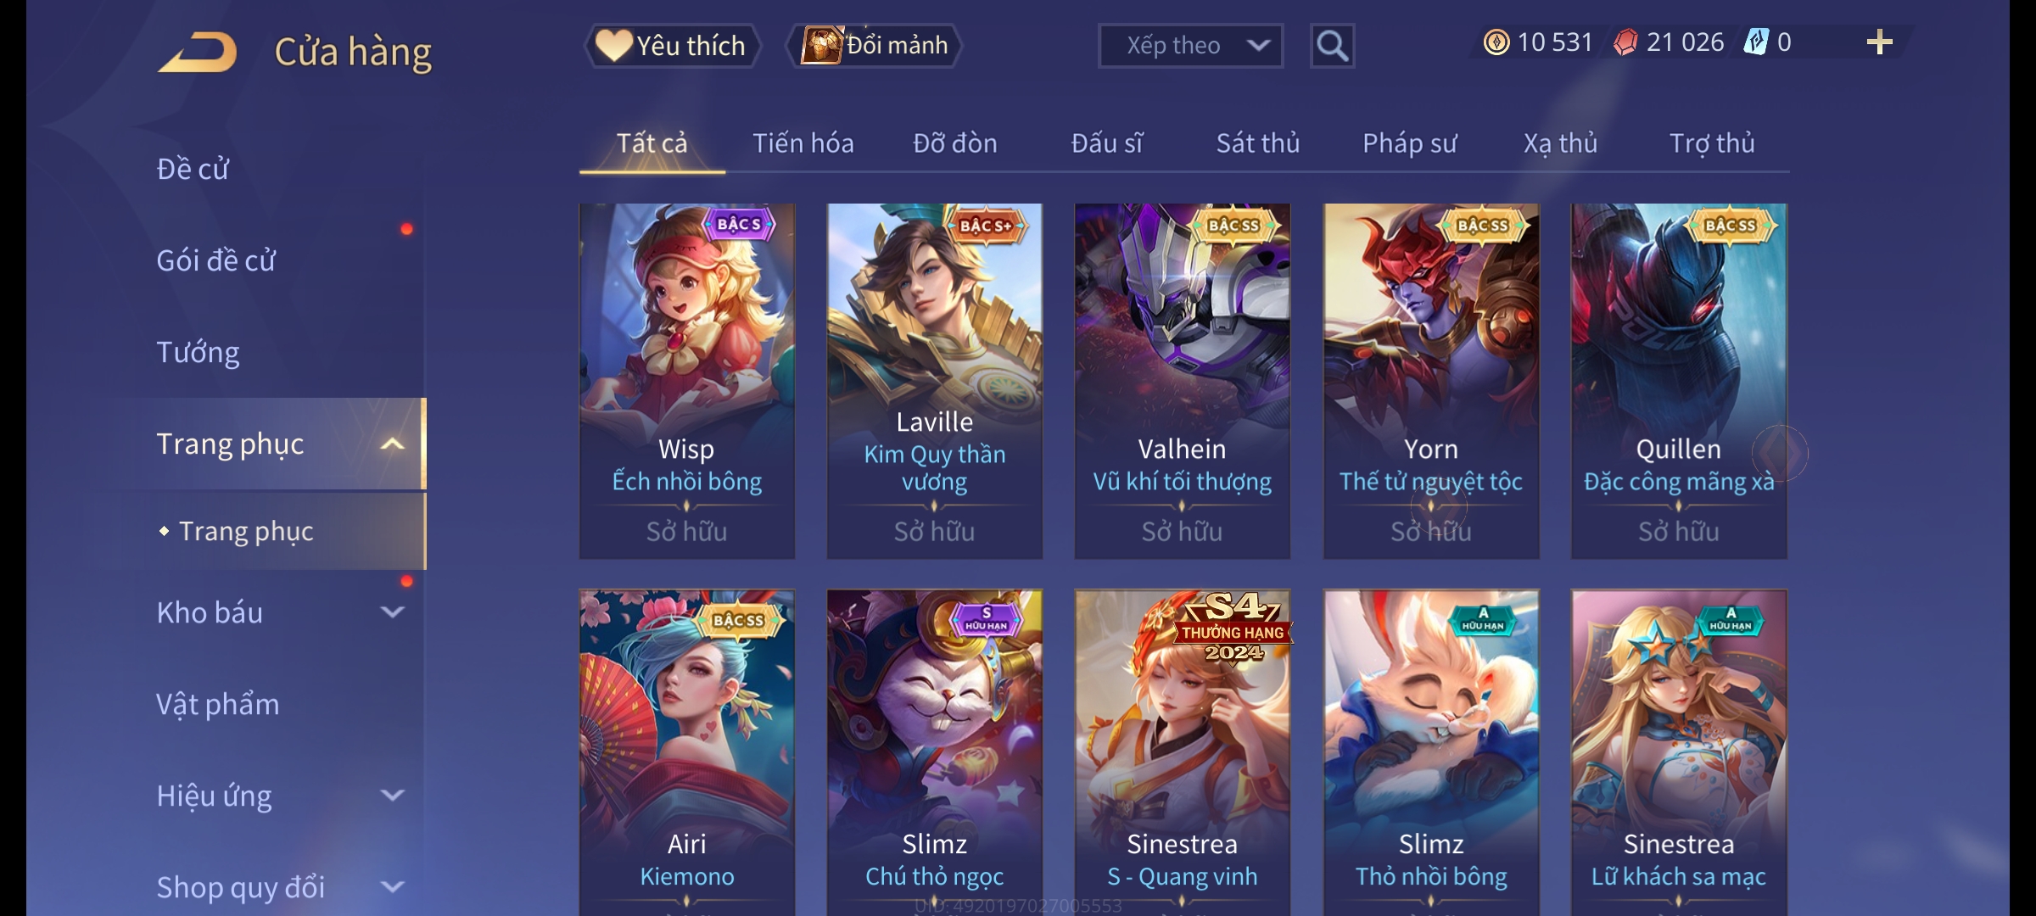Select Airi Kiemono skin card

click(686, 753)
